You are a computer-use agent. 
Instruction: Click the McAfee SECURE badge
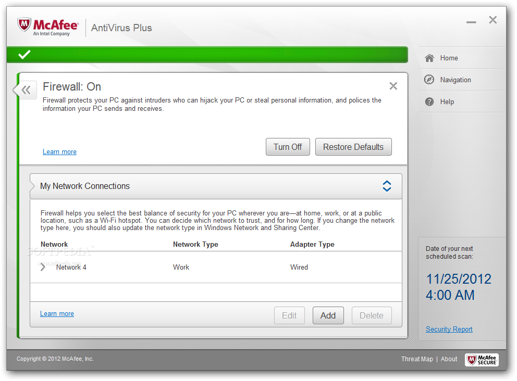click(x=482, y=360)
